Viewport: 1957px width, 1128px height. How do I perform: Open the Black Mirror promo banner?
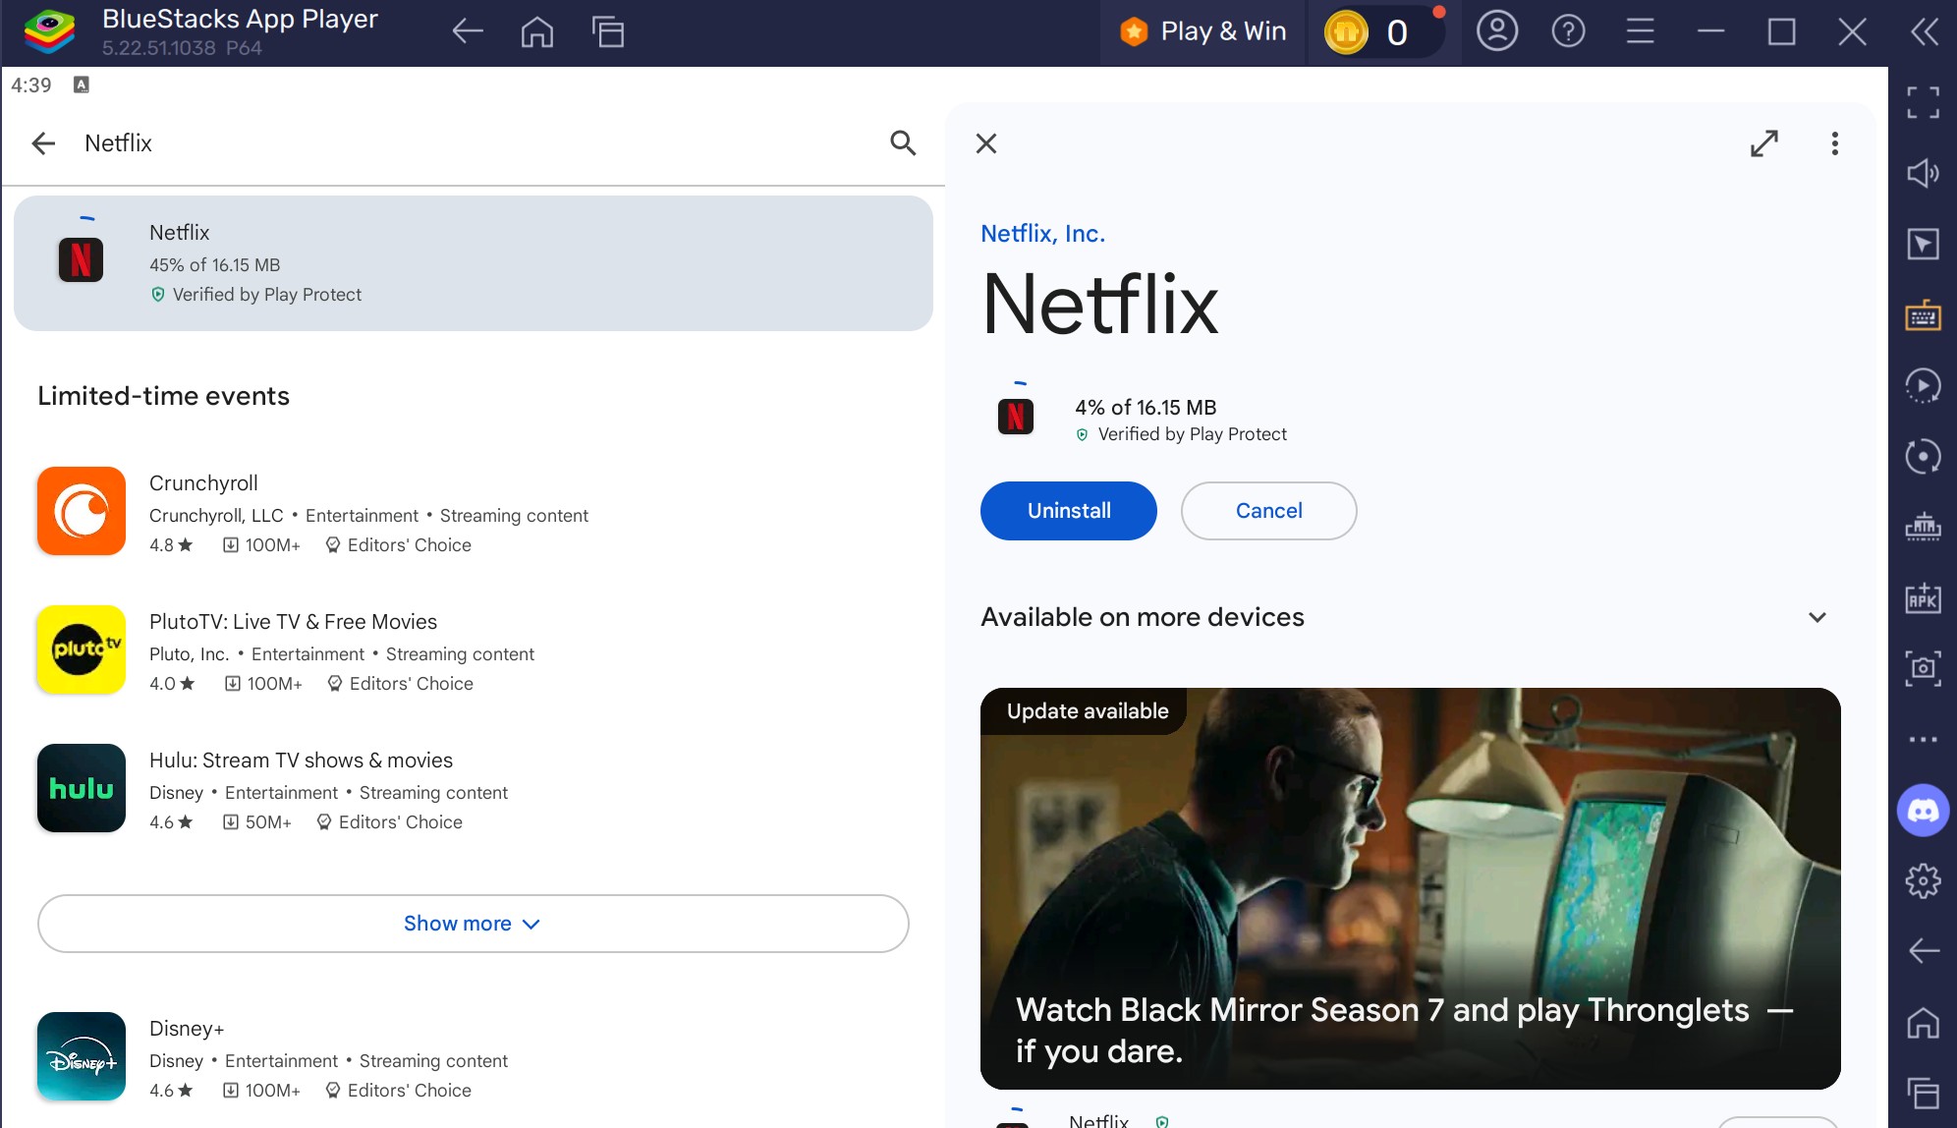tap(1410, 888)
